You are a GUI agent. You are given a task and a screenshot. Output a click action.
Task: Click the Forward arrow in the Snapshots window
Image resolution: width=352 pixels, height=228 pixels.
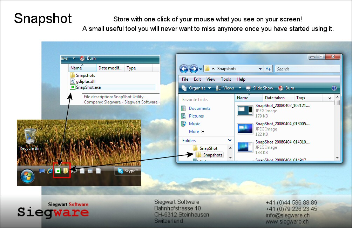(194, 69)
